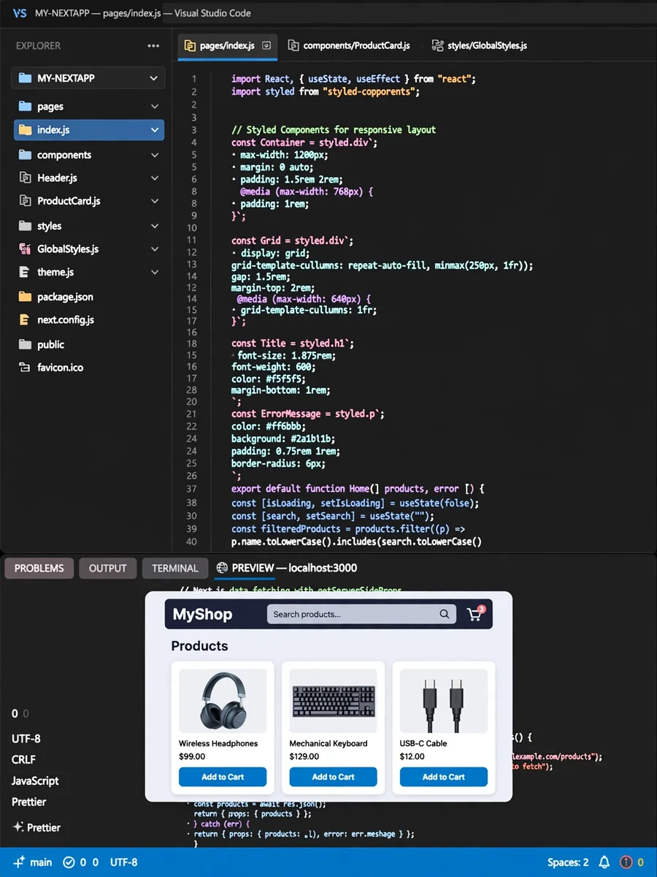Toggle chevron on GlobalStyles.js row

point(155,249)
